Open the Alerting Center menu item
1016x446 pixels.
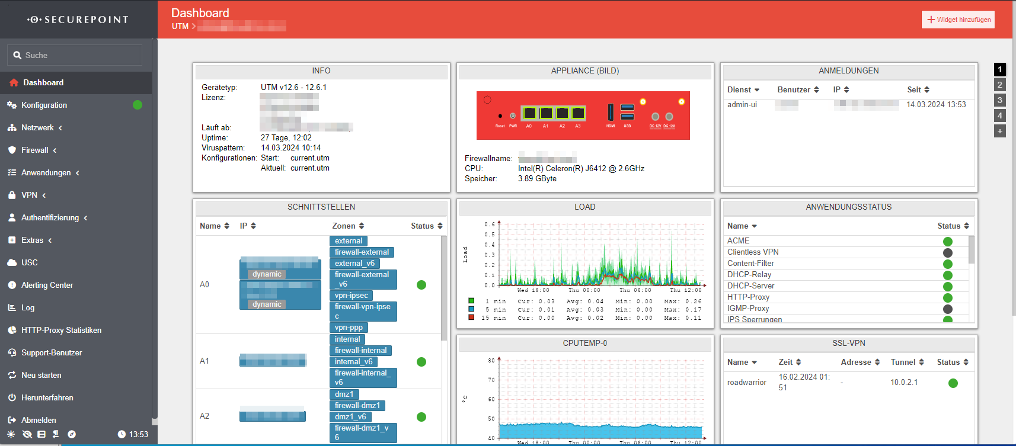pyautogui.click(x=47, y=285)
